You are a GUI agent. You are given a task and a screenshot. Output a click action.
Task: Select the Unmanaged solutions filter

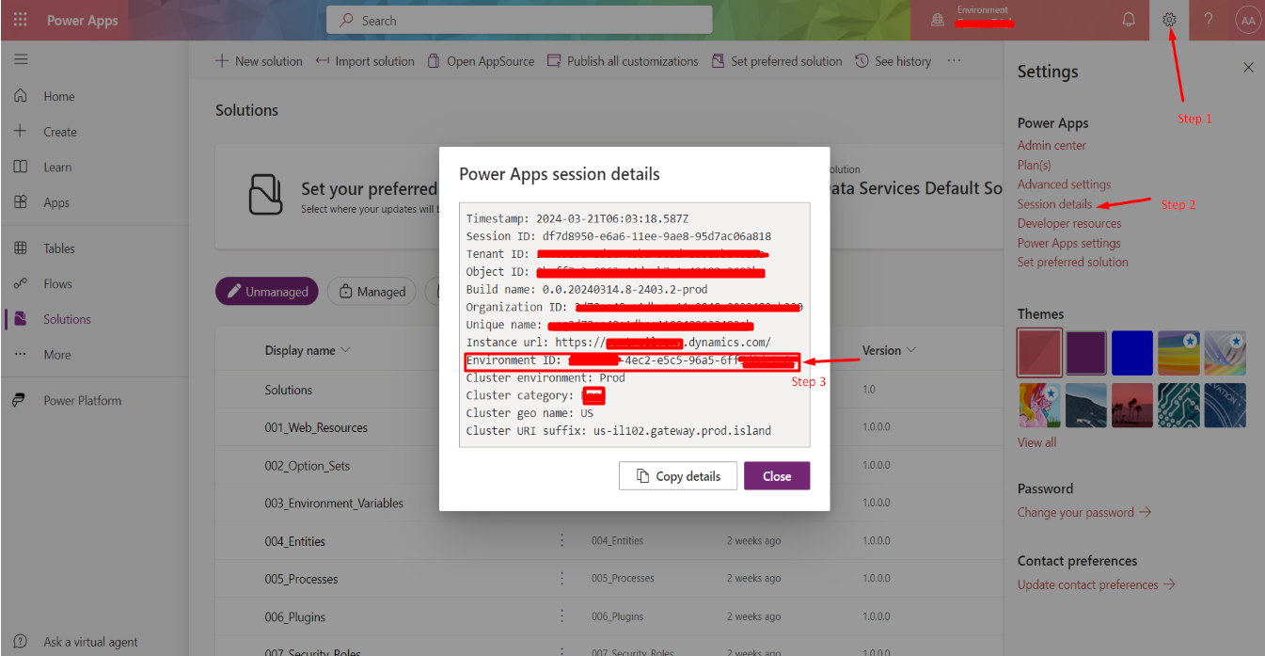[267, 292]
